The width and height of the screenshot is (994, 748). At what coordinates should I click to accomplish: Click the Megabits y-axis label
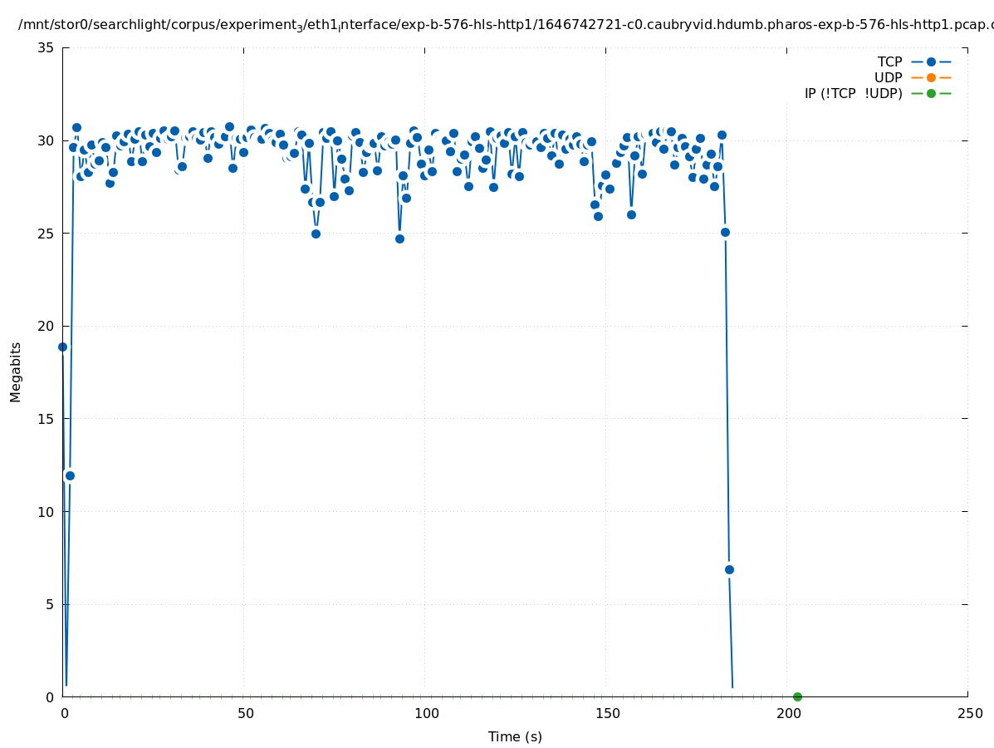[x=16, y=372]
